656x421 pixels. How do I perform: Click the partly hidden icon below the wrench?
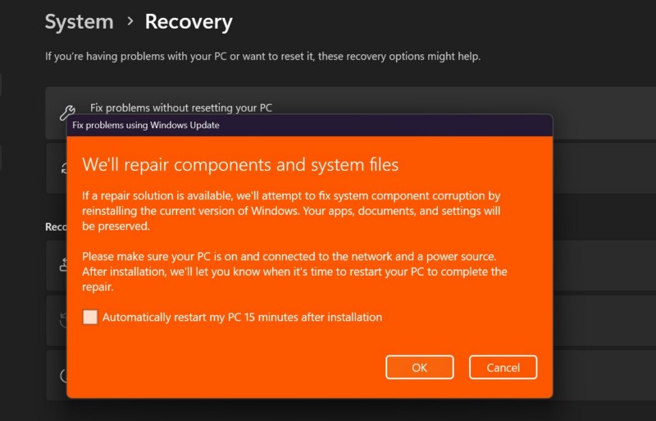tap(63, 167)
